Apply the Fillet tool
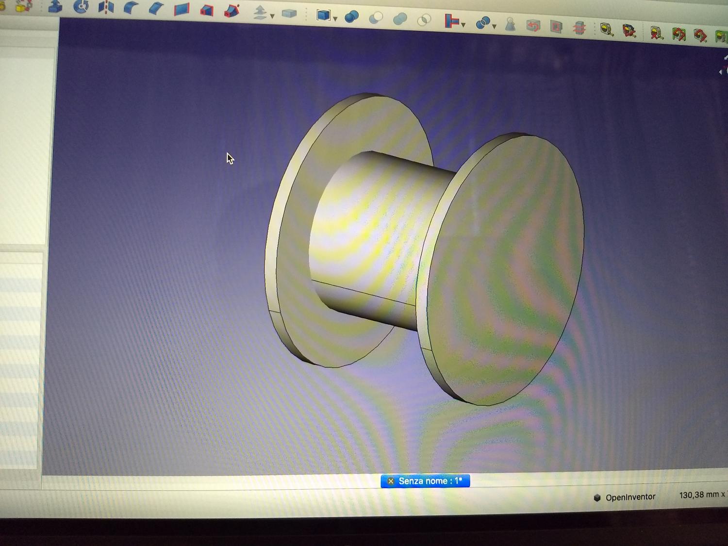Viewport: 728px width, 546px height. coord(131,8)
